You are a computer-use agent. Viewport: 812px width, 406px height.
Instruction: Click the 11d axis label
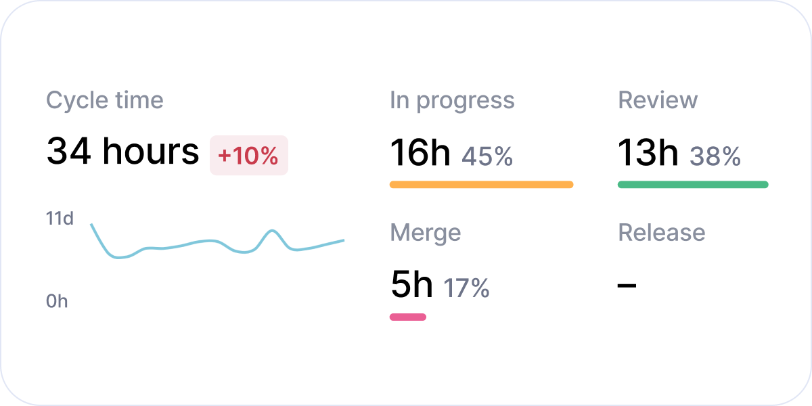60,219
